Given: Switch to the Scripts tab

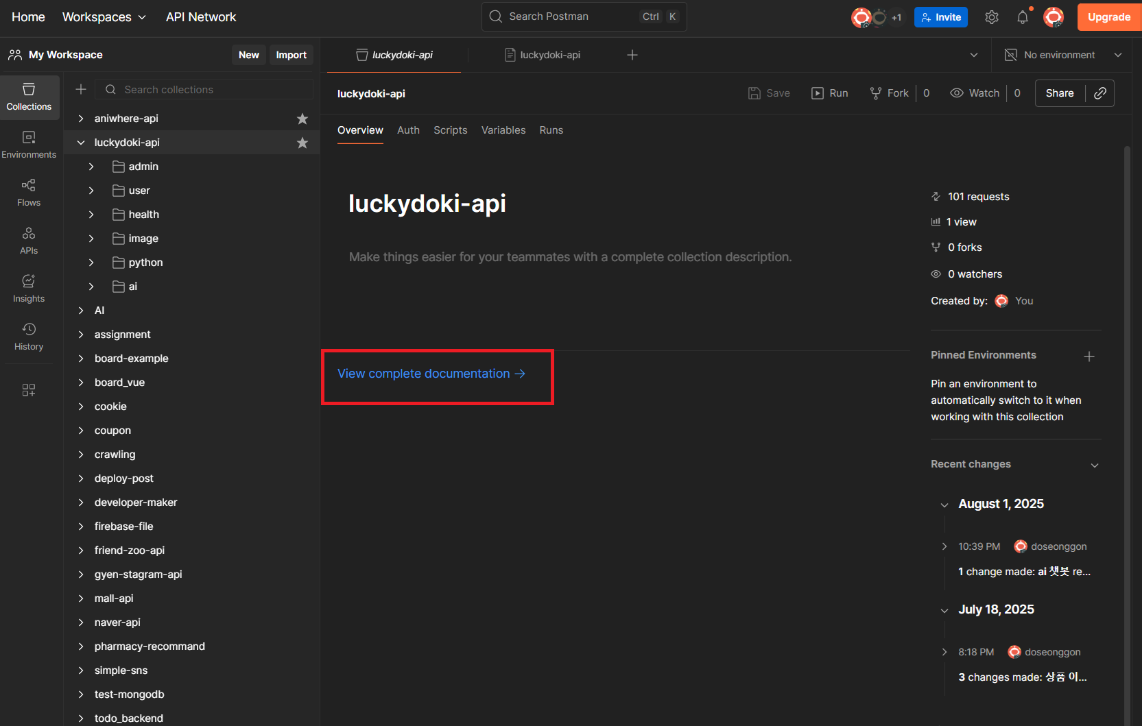Looking at the screenshot, I should pyautogui.click(x=451, y=130).
